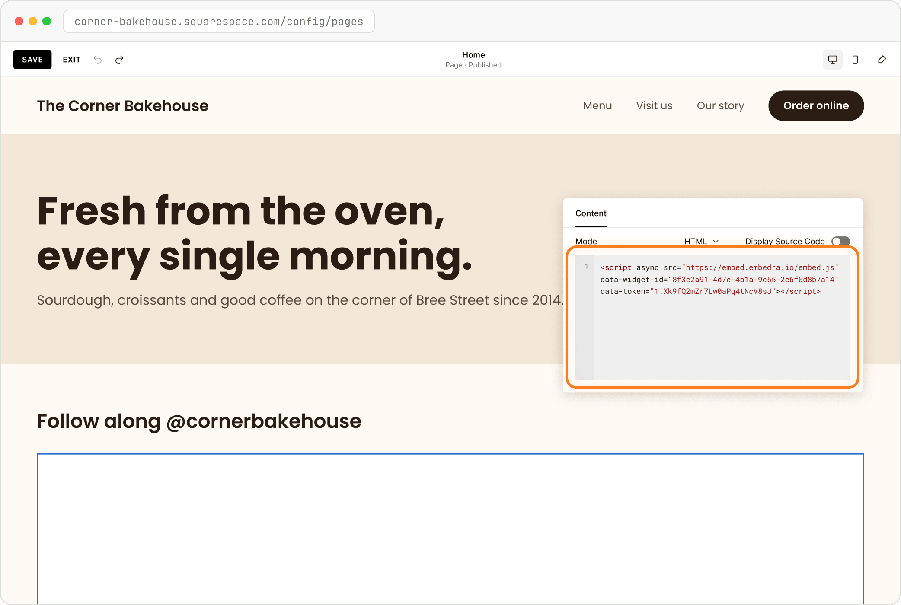
Task: Open the Our story nav link
Action: pyautogui.click(x=720, y=106)
